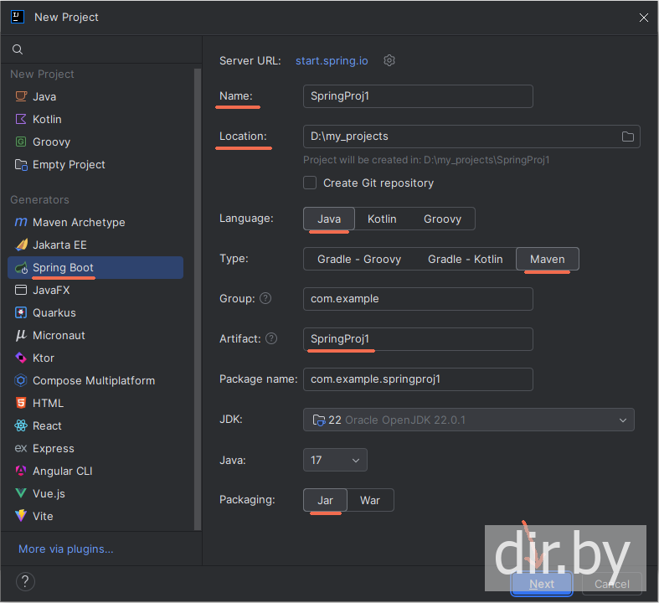Image resolution: width=659 pixels, height=603 pixels.
Task: Click the Vite lightning icon
Action: click(21, 516)
